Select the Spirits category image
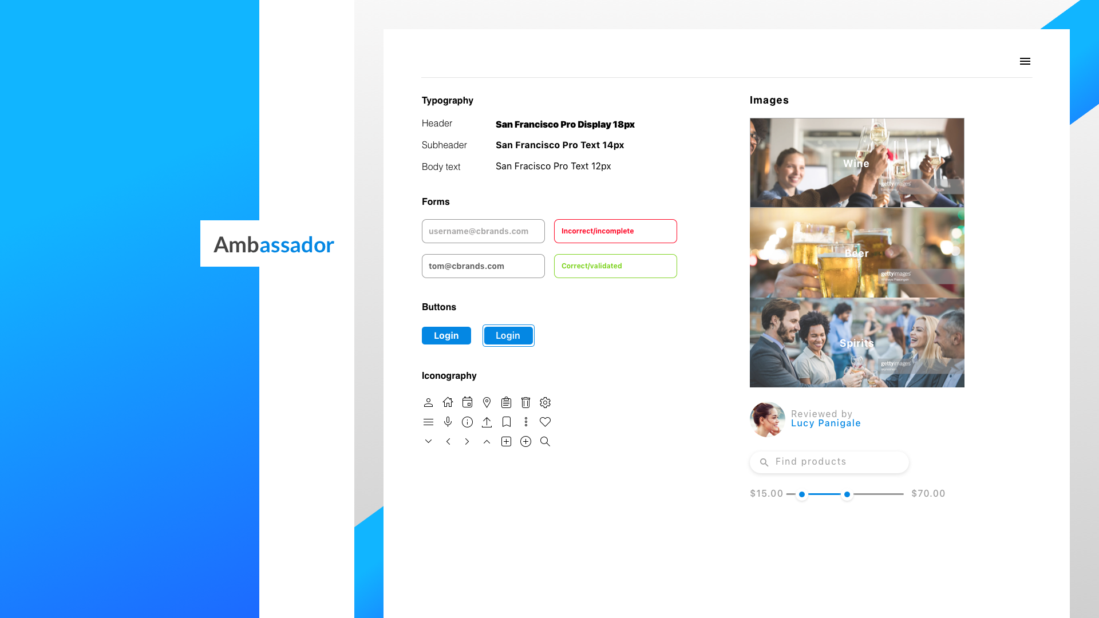Screen dimensions: 1099x618 (x=857, y=343)
